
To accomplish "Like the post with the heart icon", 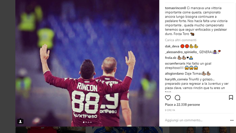I will (x=168, y=98).
